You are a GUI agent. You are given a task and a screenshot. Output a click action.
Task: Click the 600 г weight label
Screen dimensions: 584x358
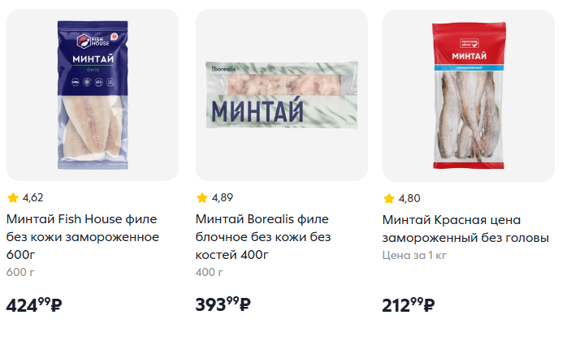pos(20,273)
